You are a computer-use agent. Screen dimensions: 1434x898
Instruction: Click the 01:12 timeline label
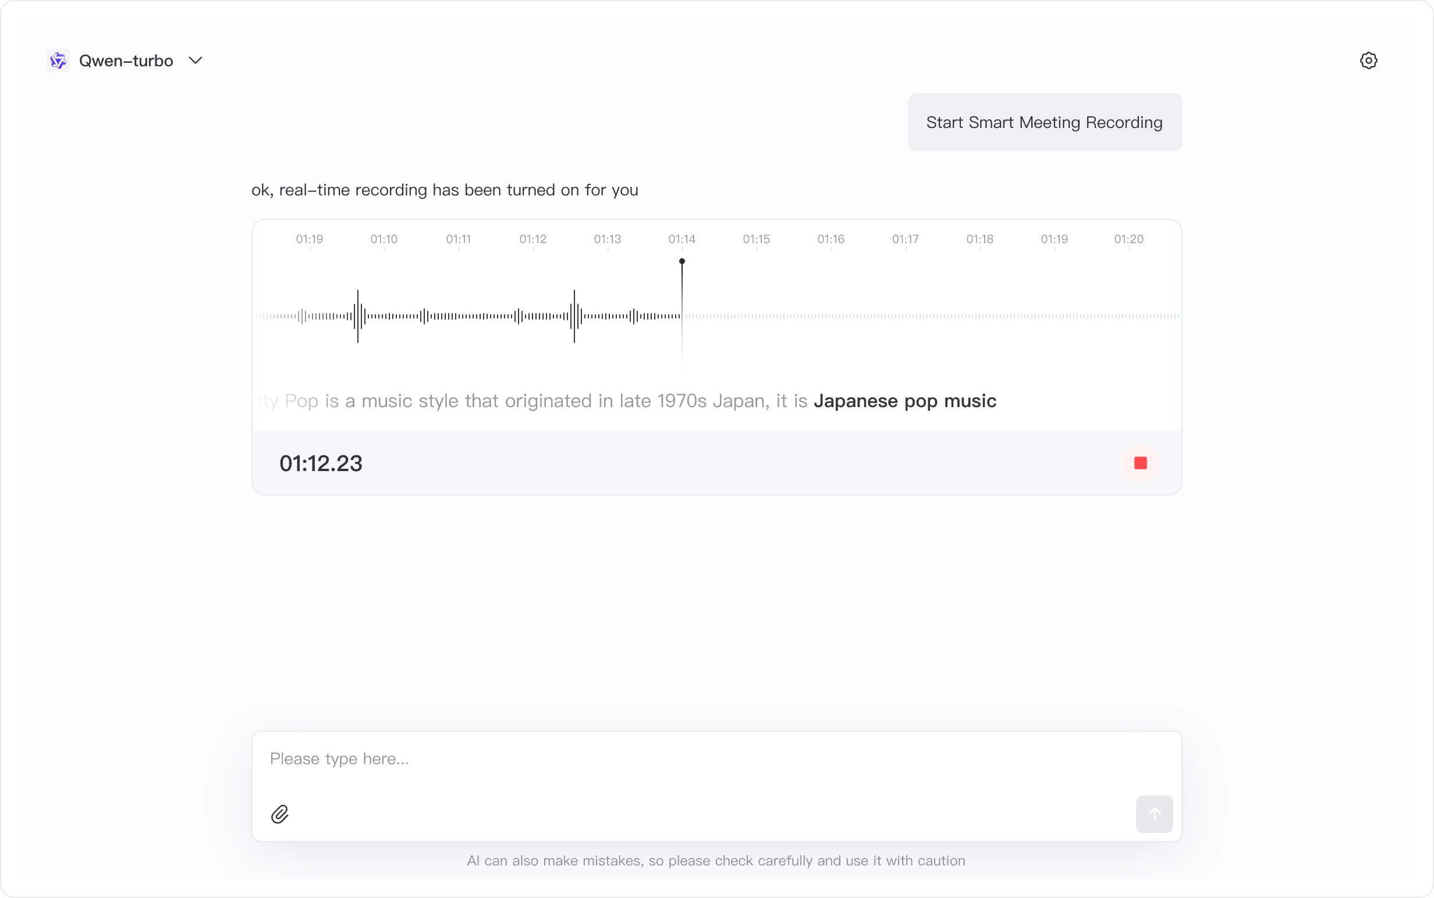click(x=533, y=240)
